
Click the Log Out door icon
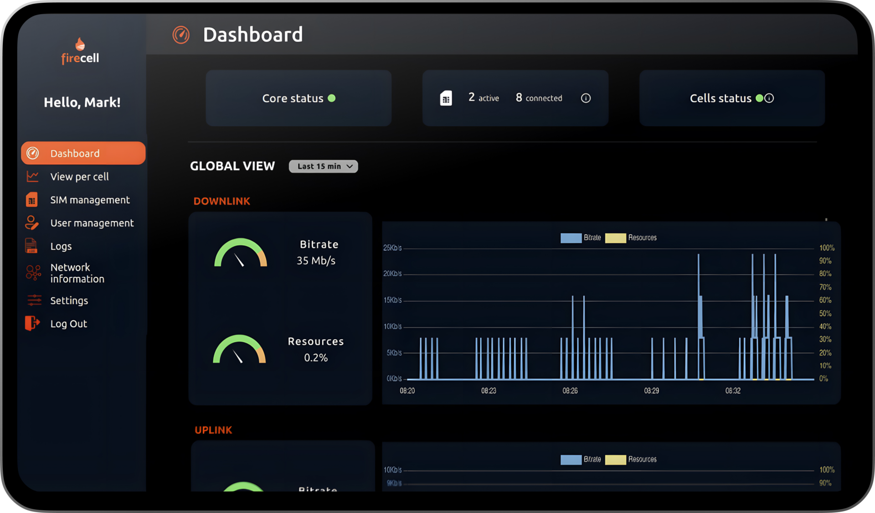pyautogui.click(x=32, y=323)
